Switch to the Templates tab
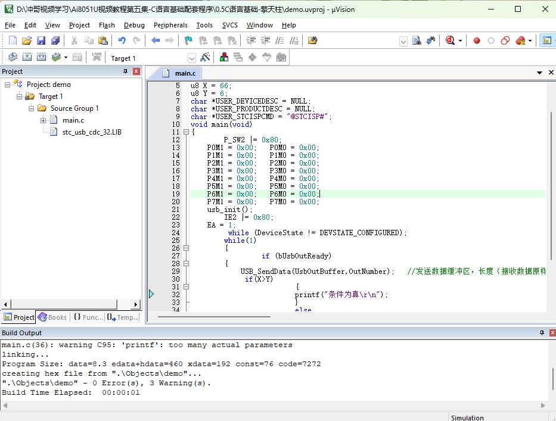Screen dimensions: 556x421 click(123, 317)
